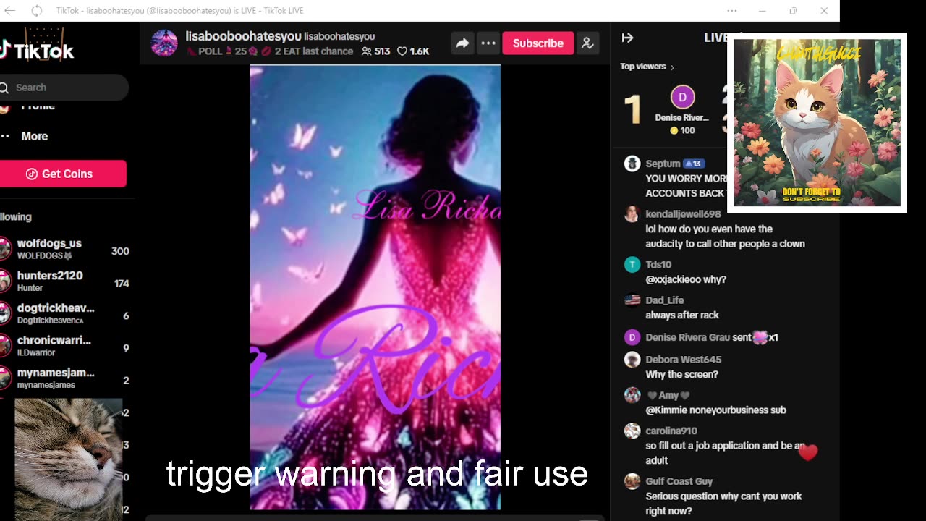Click the heart likes 1.6K
Image resolution: width=926 pixels, height=521 pixels.
point(413,51)
